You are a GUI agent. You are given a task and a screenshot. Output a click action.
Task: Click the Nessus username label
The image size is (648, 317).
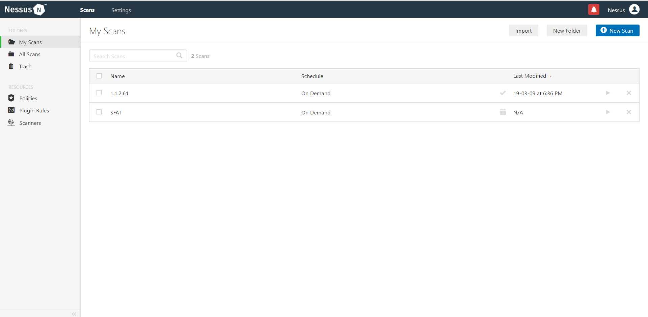(x=616, y=10)
